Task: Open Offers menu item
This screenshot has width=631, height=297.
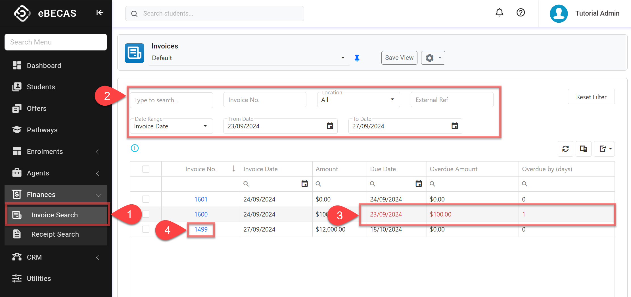Action: (56, 109)
